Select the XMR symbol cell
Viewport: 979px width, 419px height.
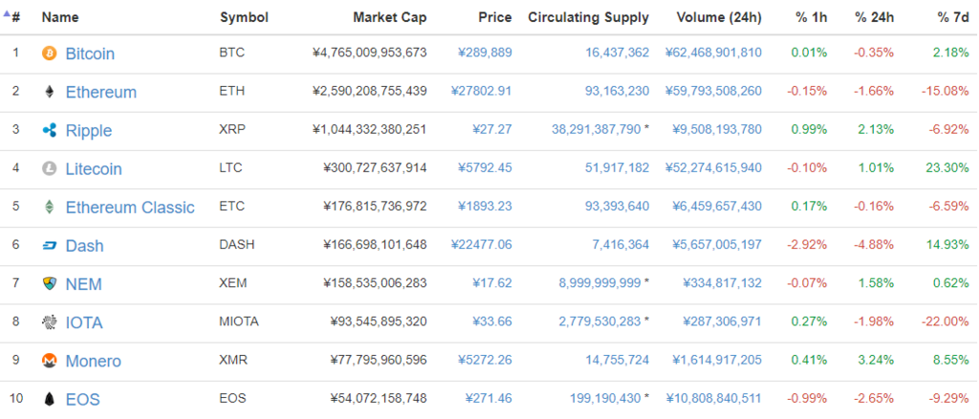(x=233, y=361)
